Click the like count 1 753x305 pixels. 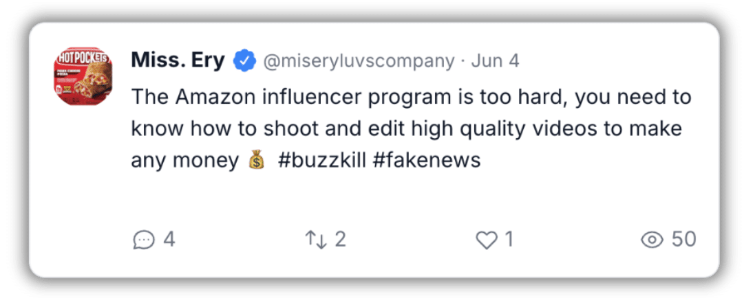click(x=509, y=239)
